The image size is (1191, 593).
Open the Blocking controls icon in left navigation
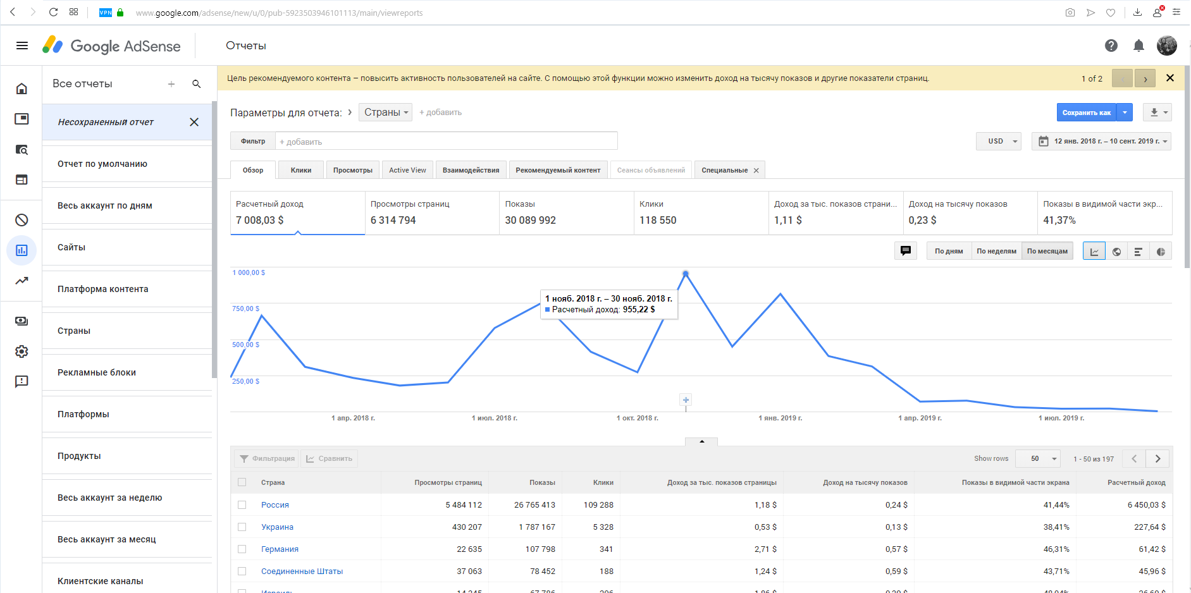pos(22,220)
